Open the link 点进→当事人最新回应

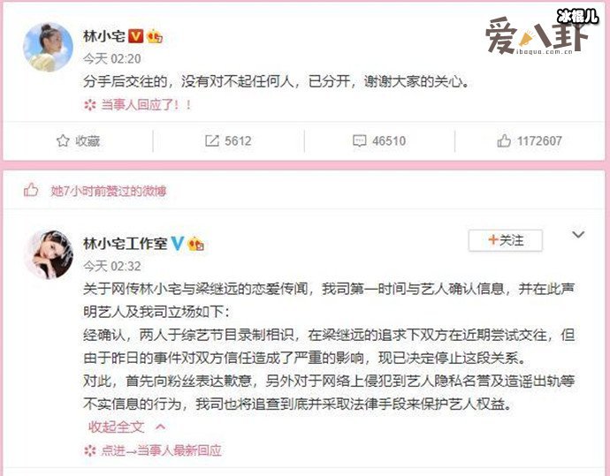coord(161,450)
